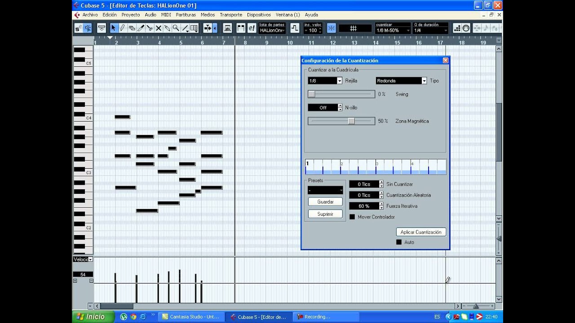Open the Proyecto menu
Image resolution: width=575 pixels, height=323 pixels.
click(131, 15)
